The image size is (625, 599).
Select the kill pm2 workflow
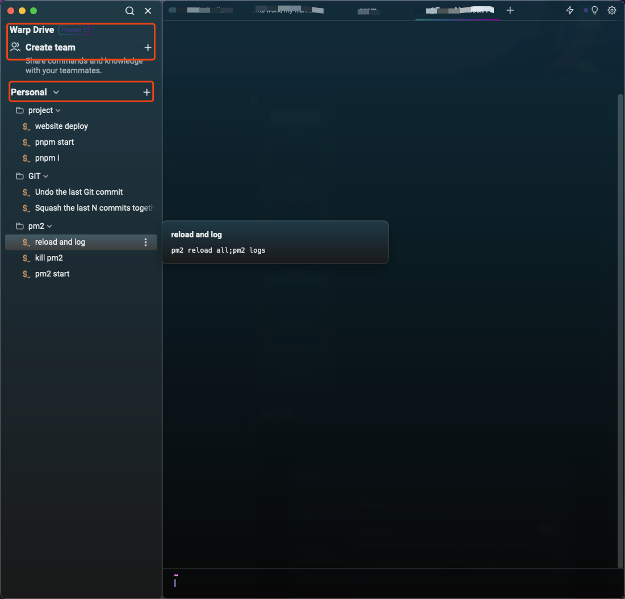pyautogui.click(x=49, y=258)
